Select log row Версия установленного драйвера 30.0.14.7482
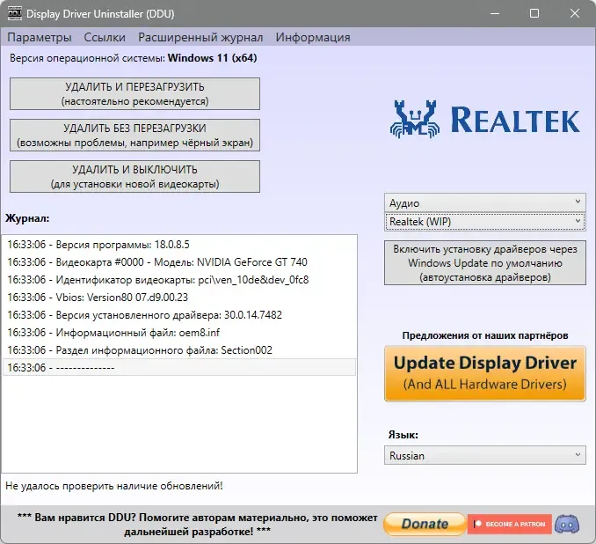This screenshot has width=596, height=544. [179, 315]
